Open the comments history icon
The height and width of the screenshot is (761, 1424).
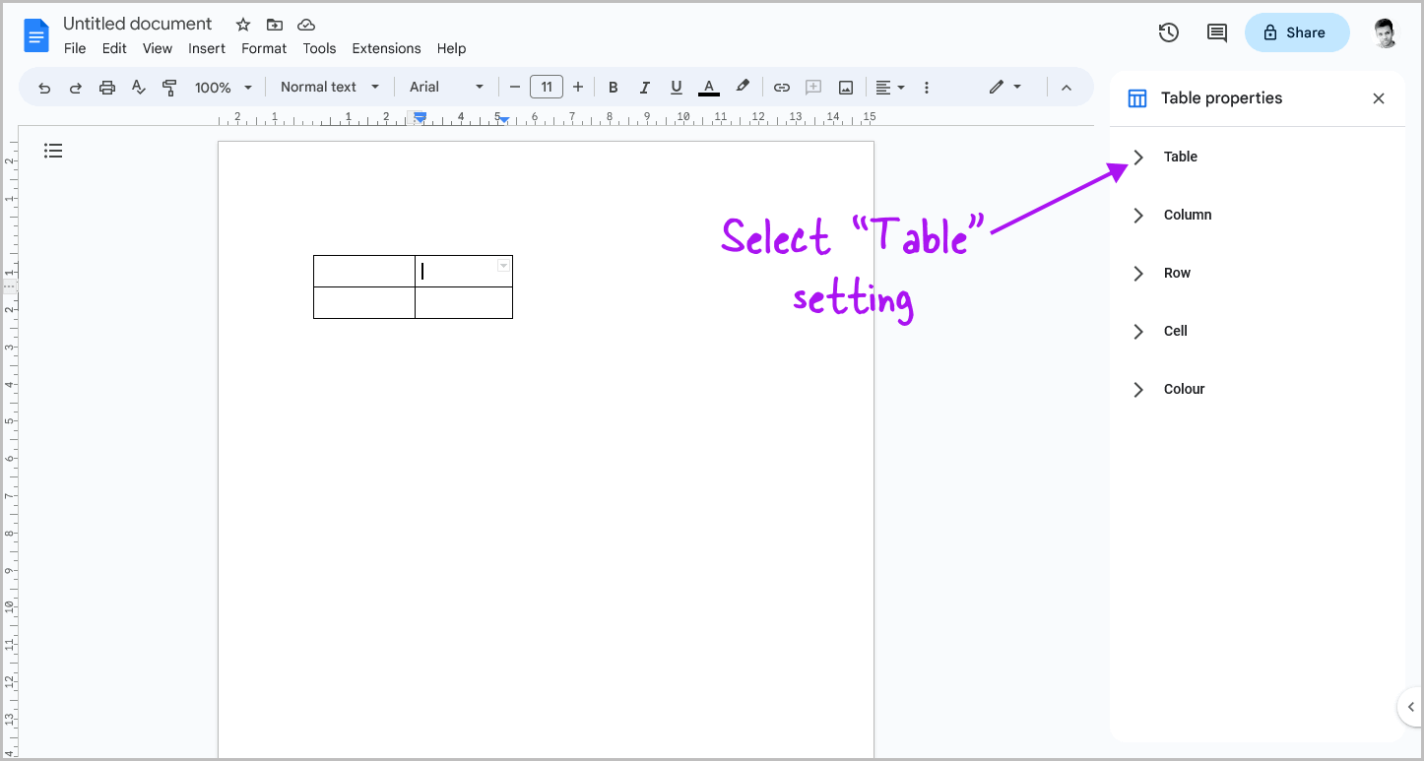coord(1217,32)
